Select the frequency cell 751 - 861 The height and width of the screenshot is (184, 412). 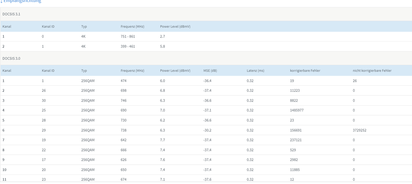[x=127, y=37]
